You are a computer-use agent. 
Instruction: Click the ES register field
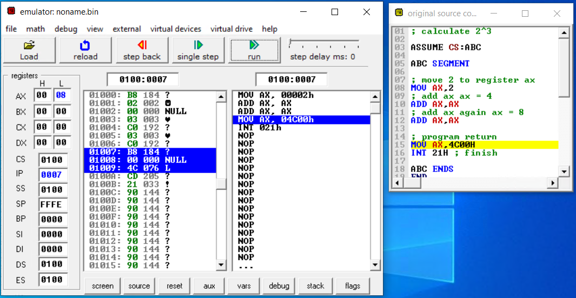click(53, 280)
